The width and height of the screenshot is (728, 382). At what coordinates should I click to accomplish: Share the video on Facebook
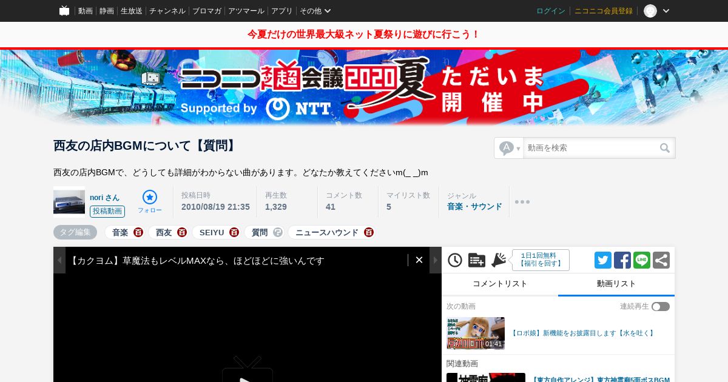pyautogui.click(x=622, y=260)
